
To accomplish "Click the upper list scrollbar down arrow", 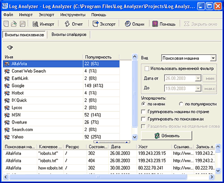I will pos(135,137).
